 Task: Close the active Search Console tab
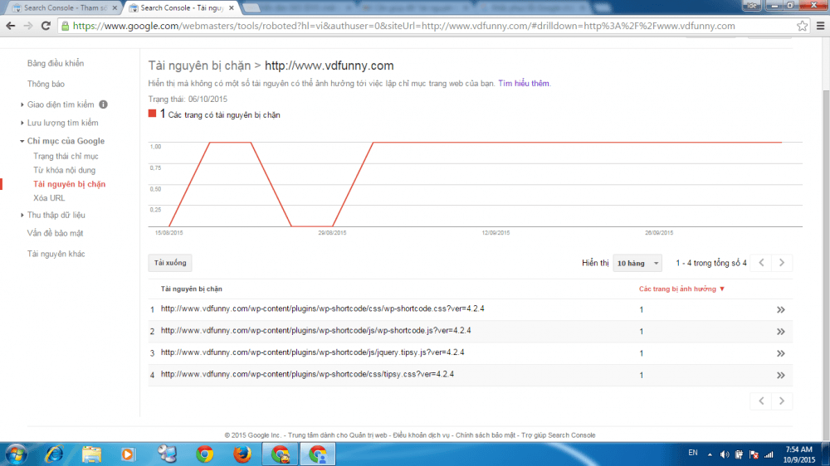click(x=232, y=8)
